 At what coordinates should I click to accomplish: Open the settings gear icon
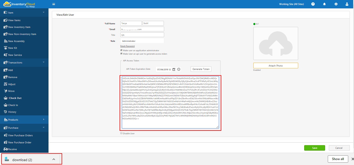point(336,4)
